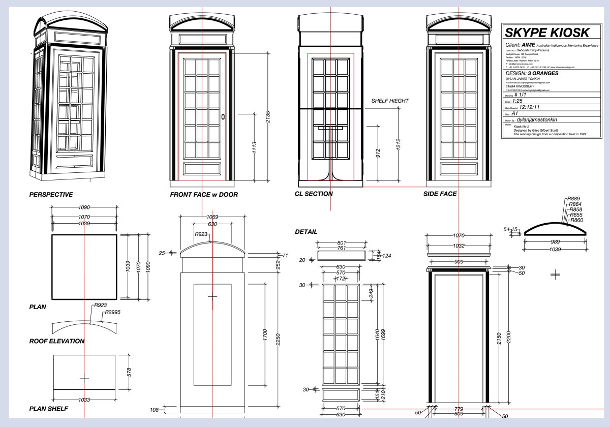The width and height of the screenshot is (610, 427).
Task: Select the 912 dimension in the section
Action: [378, 152]
